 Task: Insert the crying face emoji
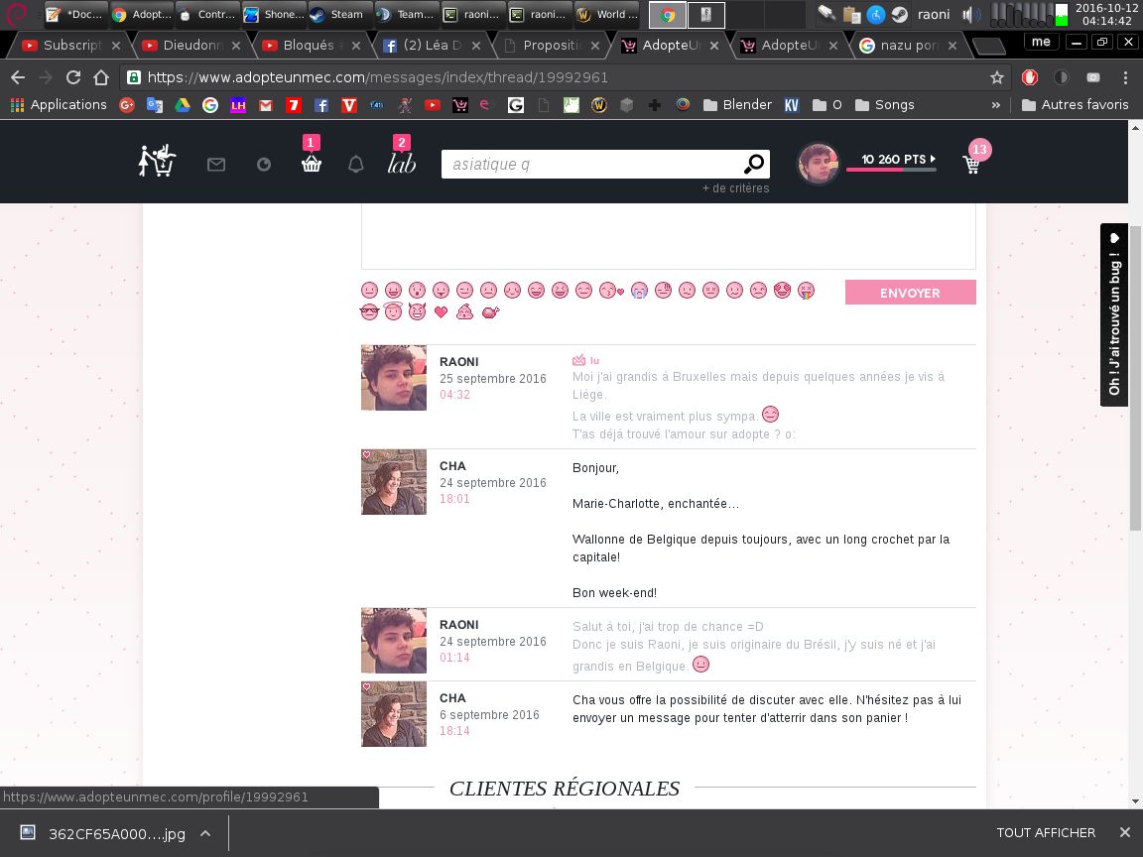coord(639,290)
